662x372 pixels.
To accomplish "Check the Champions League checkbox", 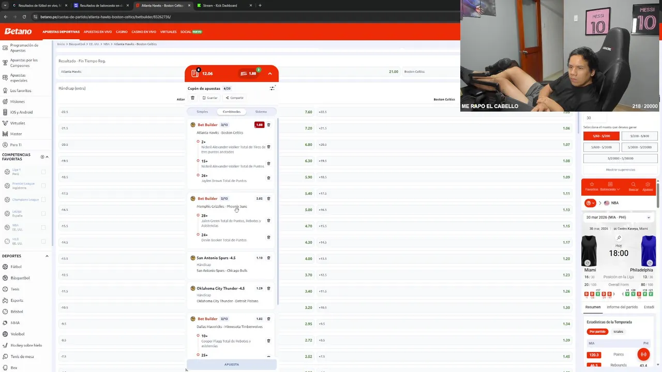I will (x=43, y=199).
